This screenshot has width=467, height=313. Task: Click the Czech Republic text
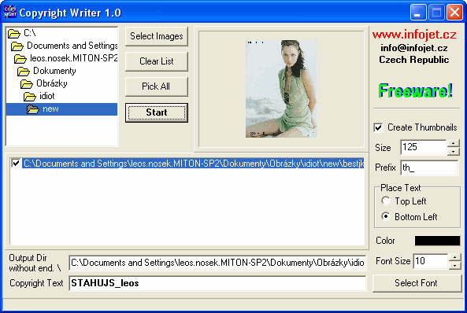(x=414, y=60)
